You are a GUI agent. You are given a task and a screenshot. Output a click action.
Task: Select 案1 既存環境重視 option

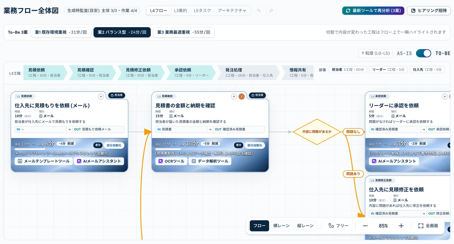tap(61, 32)
